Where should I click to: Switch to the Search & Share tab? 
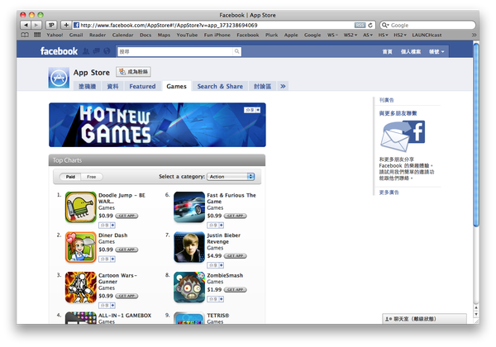(220, 86)
